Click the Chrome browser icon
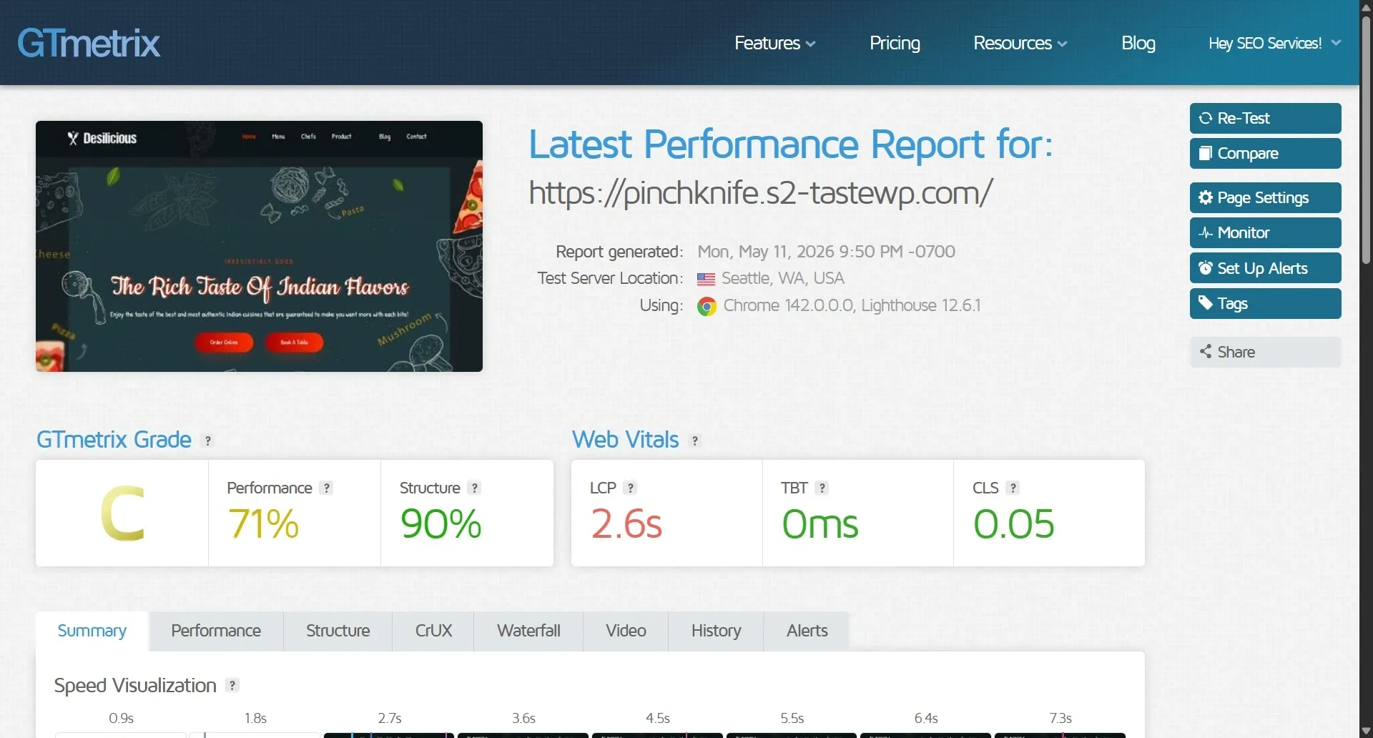 coord(707,307)
